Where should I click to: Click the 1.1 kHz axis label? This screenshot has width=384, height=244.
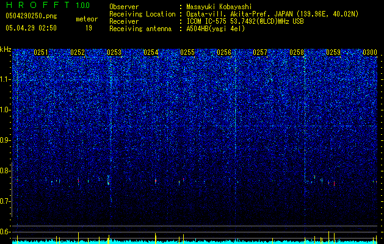[5, 79]
